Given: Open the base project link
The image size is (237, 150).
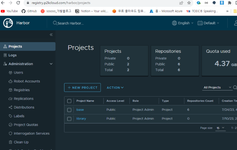Looking at the screenshot, I should pos(80,110).
